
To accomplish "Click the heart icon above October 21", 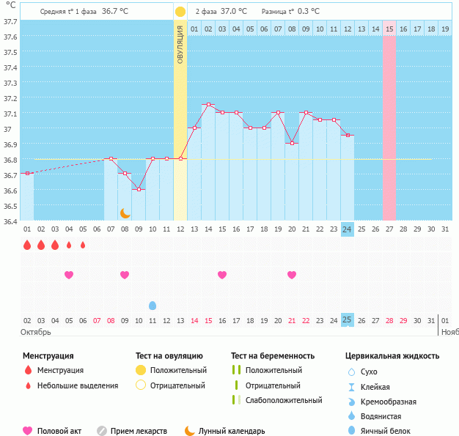I will [292, 275].
